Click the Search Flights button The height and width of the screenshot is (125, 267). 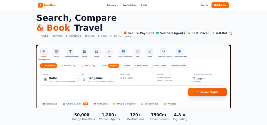tap(207, 92)
